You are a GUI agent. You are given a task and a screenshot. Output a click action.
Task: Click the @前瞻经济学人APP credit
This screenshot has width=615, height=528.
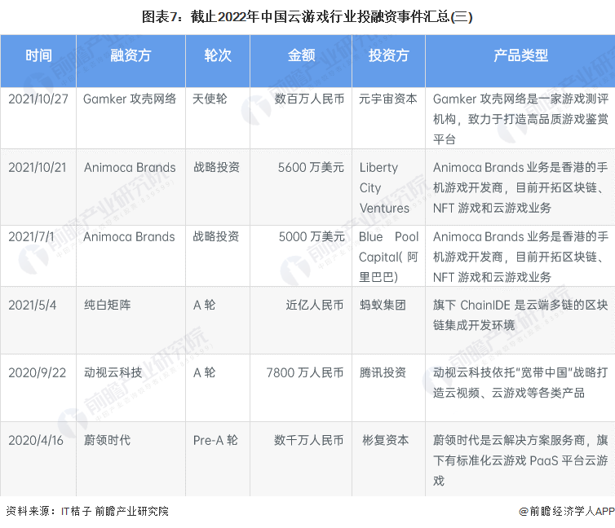tap(566, 511)
